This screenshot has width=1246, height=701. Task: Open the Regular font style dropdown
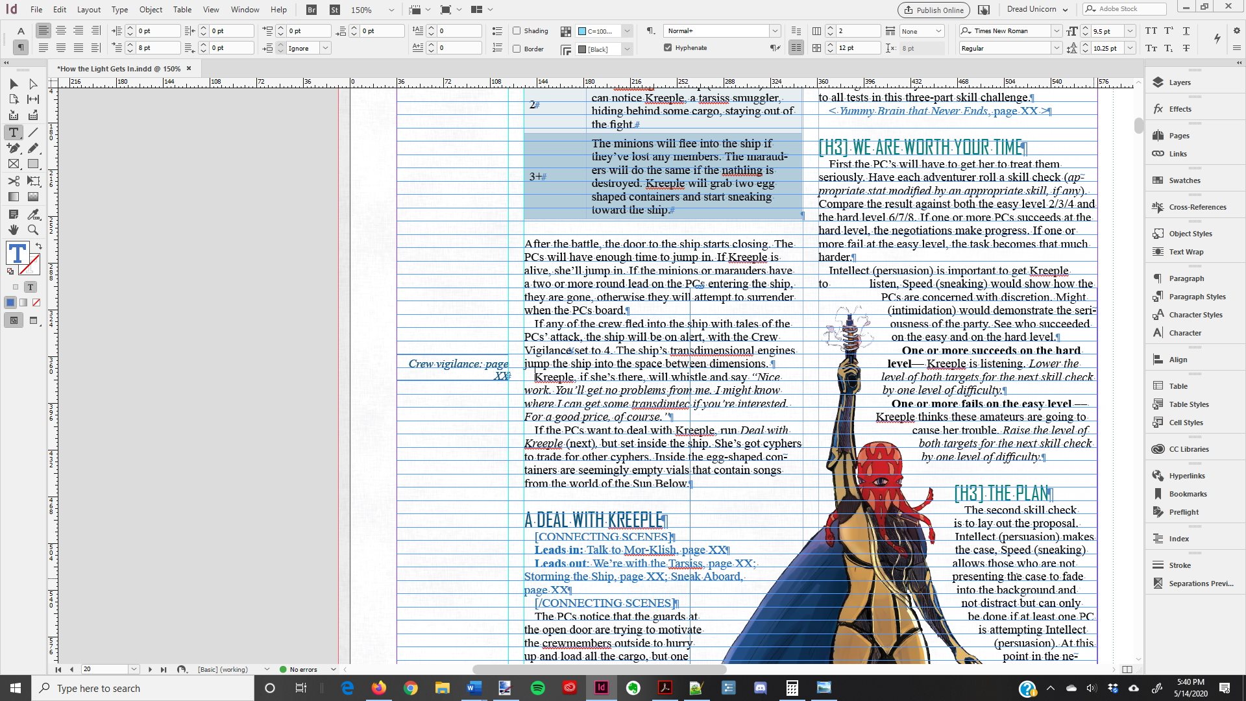[1057, 48]
